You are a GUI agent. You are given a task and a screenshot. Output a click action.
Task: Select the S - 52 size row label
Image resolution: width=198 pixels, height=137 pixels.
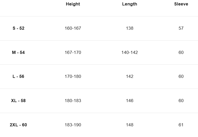(18, 28)
